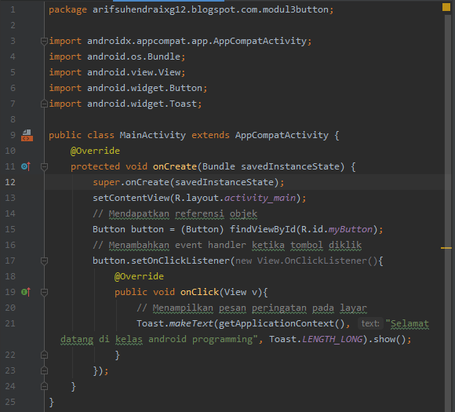Click the related XML file icon on line 9

coord(27,135)
